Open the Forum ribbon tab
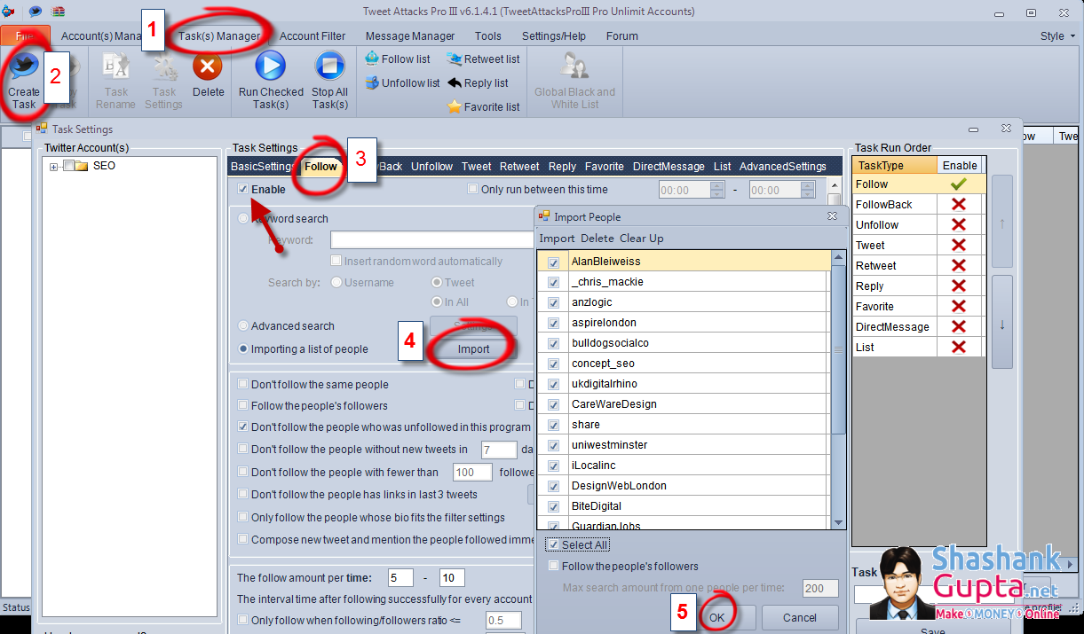Viewport: 1084px width, 634px height. 621,36
